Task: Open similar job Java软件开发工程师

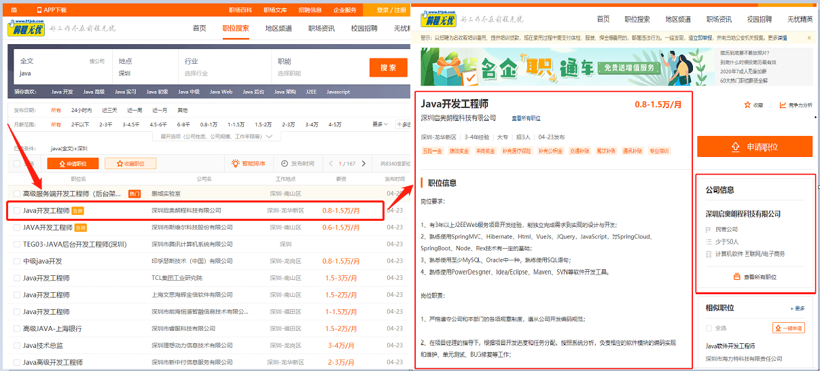Action: [730, 346]
